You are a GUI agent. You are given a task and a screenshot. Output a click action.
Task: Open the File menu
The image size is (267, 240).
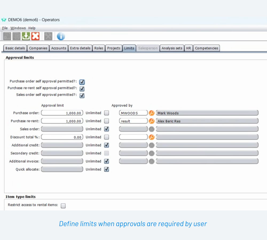5,28
